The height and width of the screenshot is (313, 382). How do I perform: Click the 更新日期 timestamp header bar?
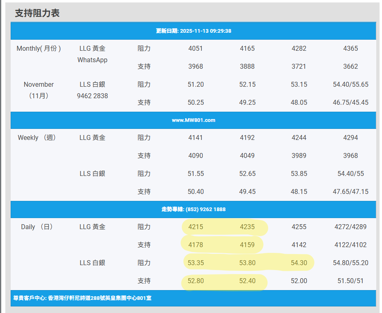[x=193, y=31]
